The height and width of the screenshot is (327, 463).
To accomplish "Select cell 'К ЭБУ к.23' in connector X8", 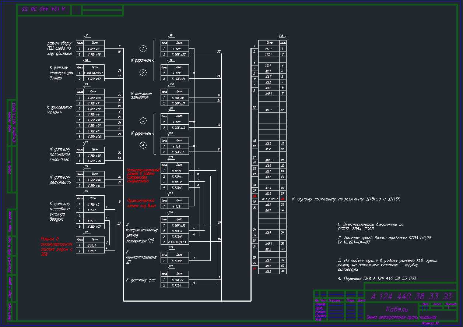I will click(x=179, y=54).
